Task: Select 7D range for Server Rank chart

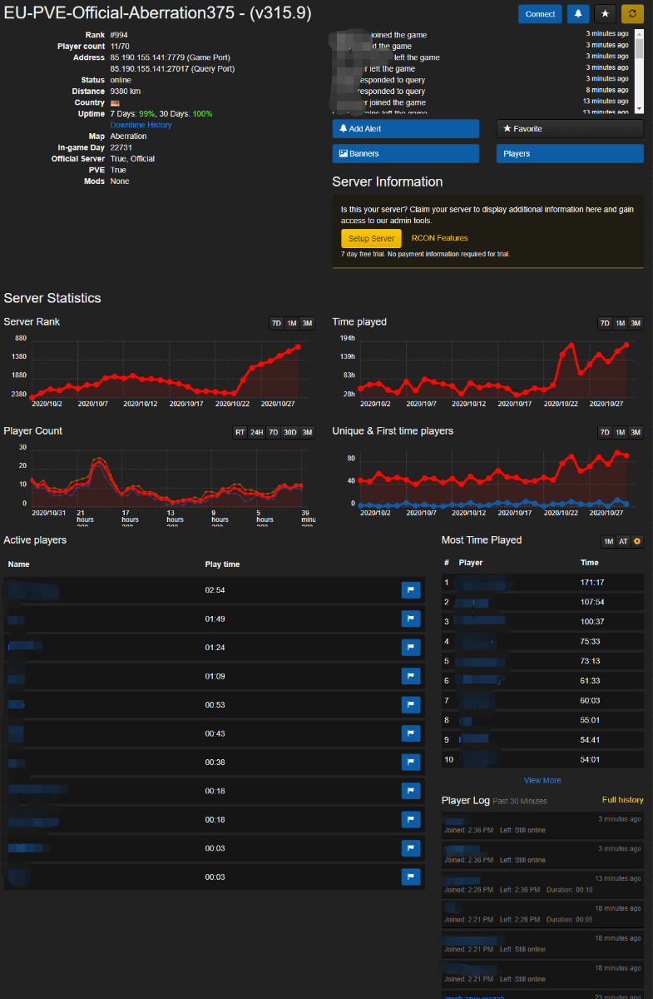Action: [276, 323]
